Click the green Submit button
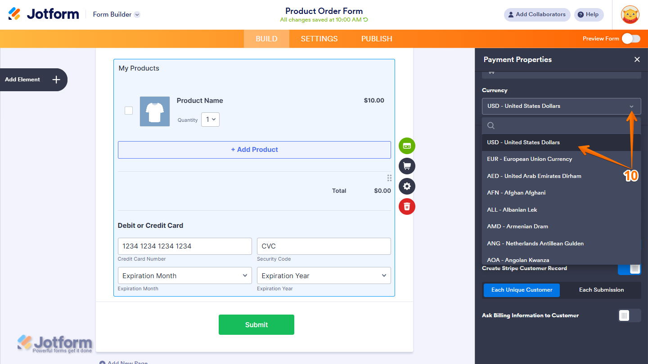 (x=256, y=325)
